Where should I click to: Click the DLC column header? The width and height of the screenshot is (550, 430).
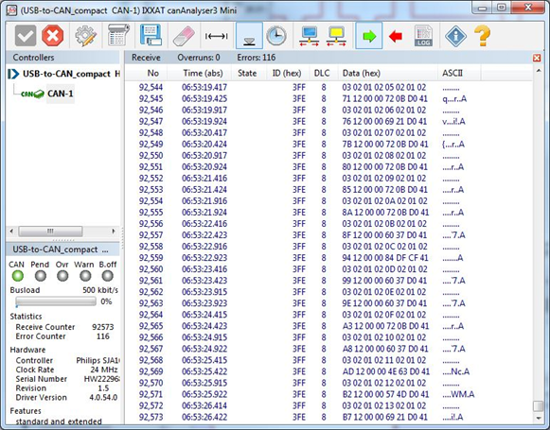[x=322, y=73]
